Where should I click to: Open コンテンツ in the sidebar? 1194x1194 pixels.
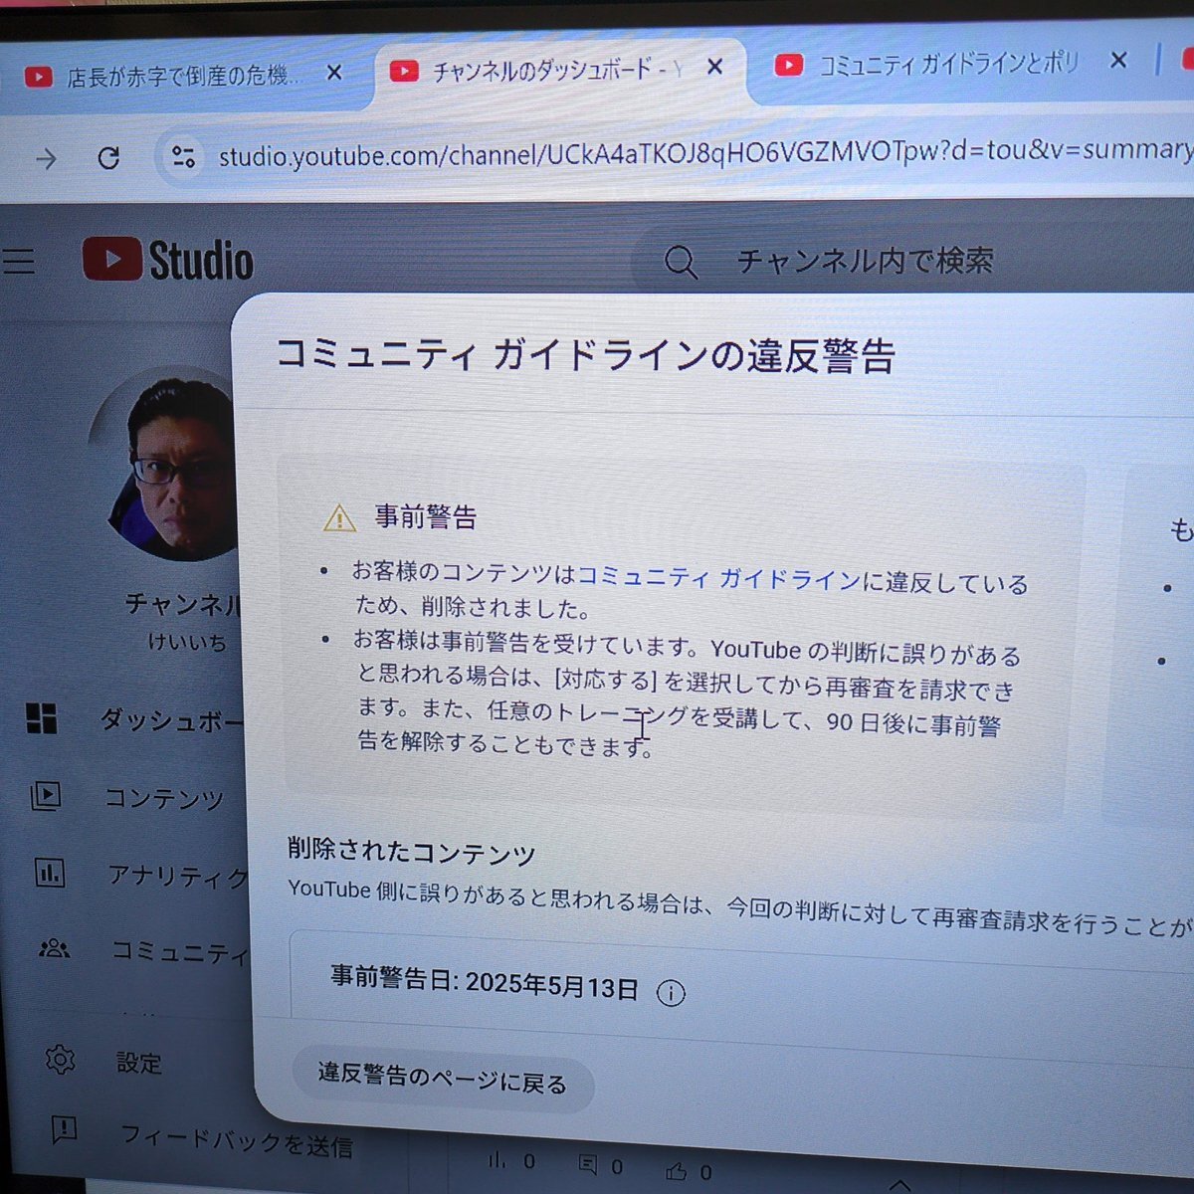164,798
